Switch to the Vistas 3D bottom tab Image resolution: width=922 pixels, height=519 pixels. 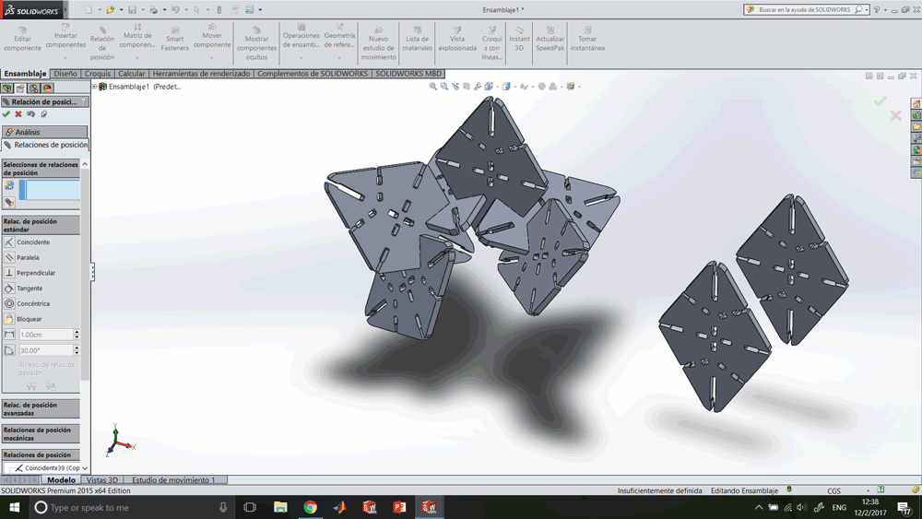[102, 480]
